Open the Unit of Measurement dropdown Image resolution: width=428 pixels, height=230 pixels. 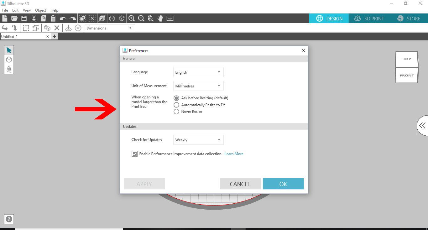[198, 86]
